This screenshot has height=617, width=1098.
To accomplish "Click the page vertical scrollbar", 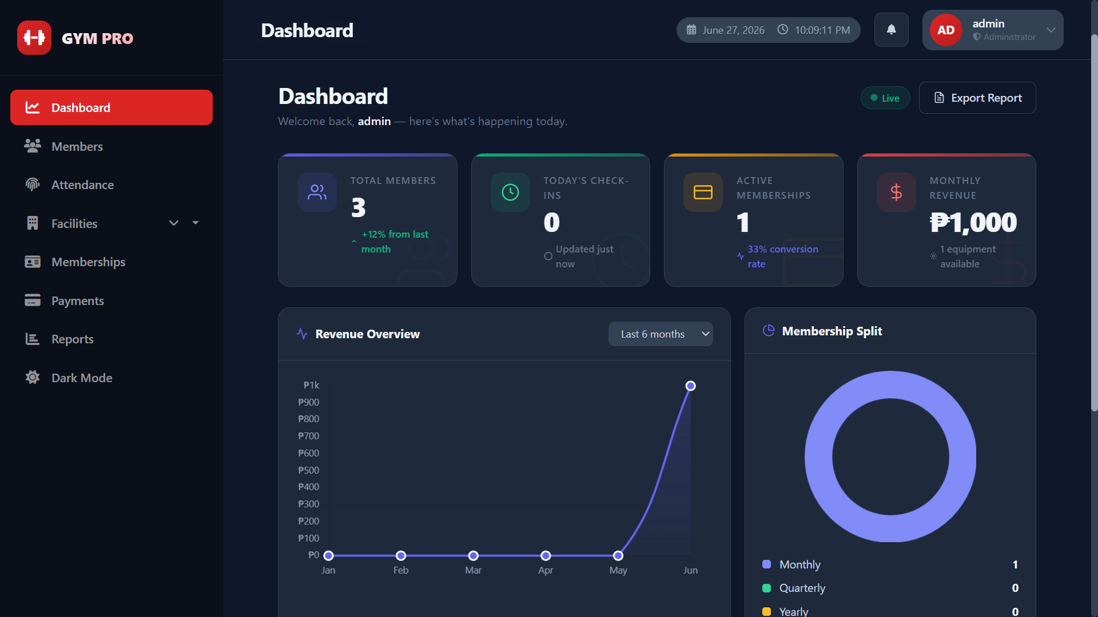I will (x=1094, y=223).
